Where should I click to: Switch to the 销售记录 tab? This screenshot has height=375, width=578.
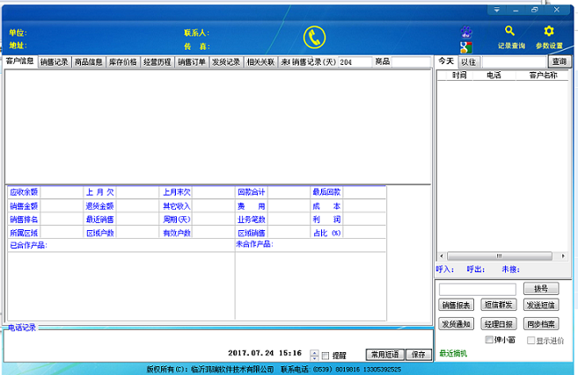click(x=54, y=62)
